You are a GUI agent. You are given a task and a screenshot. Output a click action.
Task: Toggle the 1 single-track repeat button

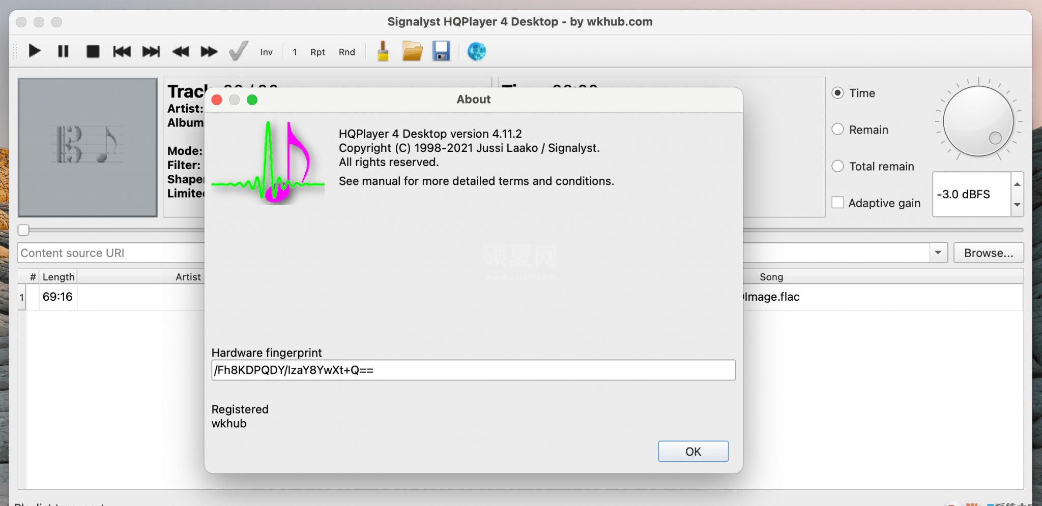[x=295, y=52]
